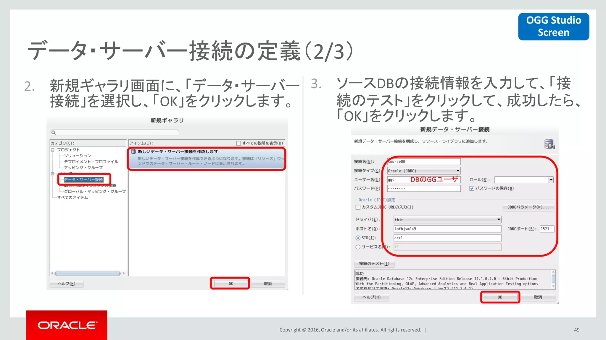This screenshot has width=606, height=340.
Task: Click the right arrow of the category scrollbar
Action: (124, 273)
